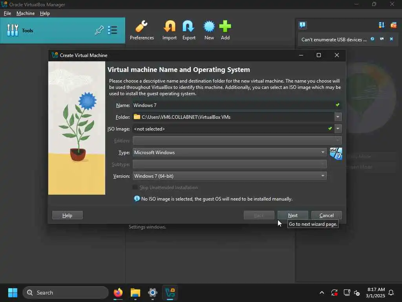This screenshot has width=402, height=302.
Task: Click into the Name field Windows 7
Action: [237, 105]
